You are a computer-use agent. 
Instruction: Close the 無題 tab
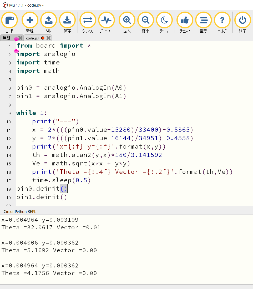click(20, 38)
